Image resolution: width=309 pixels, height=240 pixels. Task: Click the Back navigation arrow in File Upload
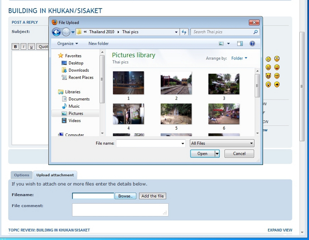pos(56,32)
